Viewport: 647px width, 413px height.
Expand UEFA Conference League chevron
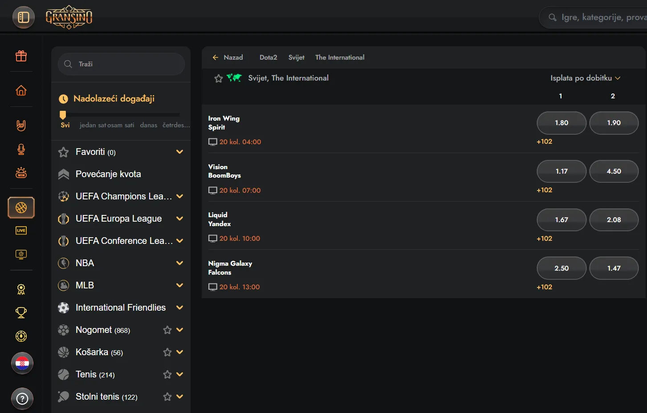(180, 241)
